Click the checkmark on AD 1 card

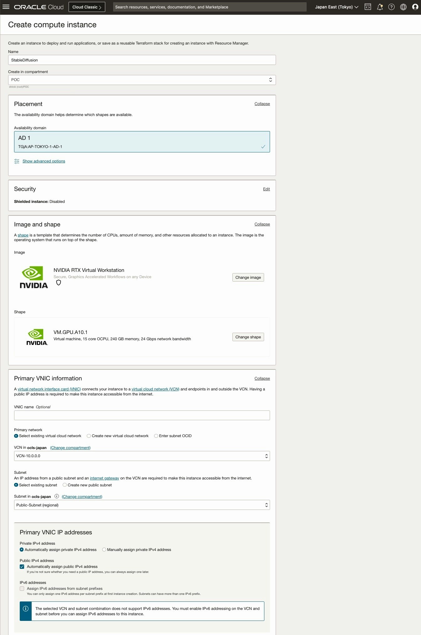point(263,146)
